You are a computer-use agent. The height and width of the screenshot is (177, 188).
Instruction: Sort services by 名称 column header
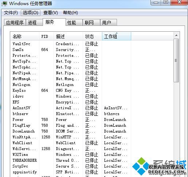pos(25,36)
